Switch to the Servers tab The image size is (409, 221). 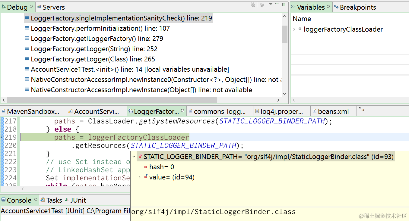coord(51,7)
